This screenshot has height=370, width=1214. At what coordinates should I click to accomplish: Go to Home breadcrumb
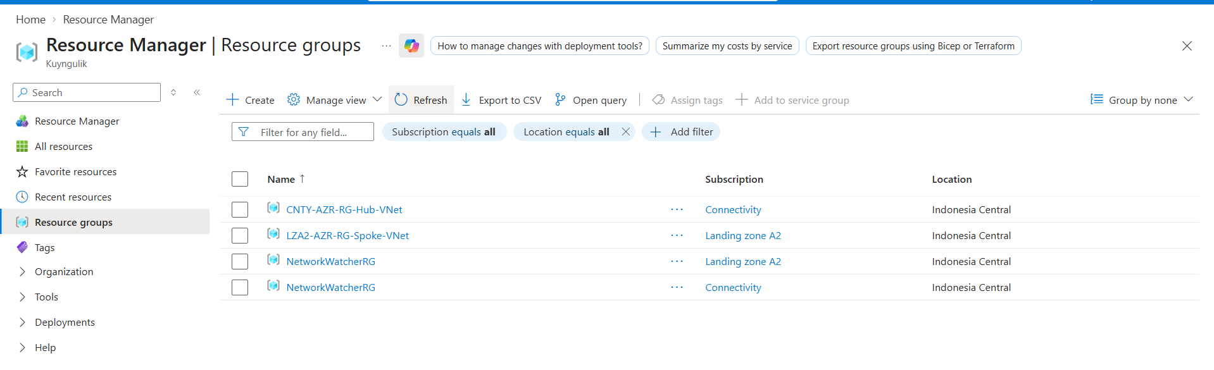[30, 20]
